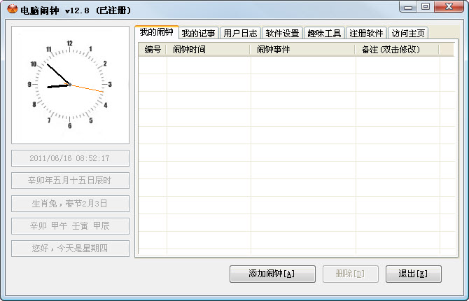Select the 趣味工具 tab
Viewport: 469px width, 301px height.
[324, 33]
